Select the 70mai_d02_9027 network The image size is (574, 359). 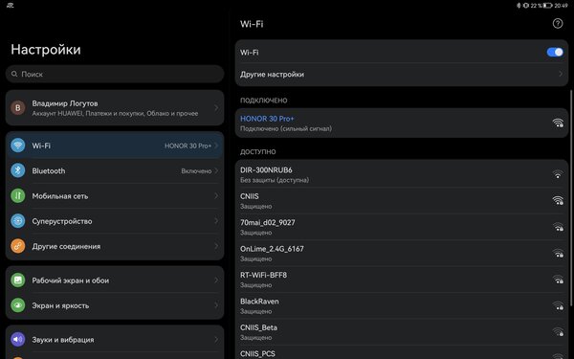tap(402, 227)
